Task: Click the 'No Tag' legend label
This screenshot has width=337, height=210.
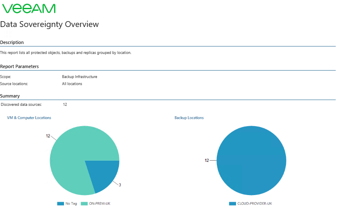Action: pyautogui.click(x=71, y=203)
